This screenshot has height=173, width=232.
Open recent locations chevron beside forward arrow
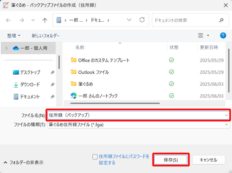point(33,20)
